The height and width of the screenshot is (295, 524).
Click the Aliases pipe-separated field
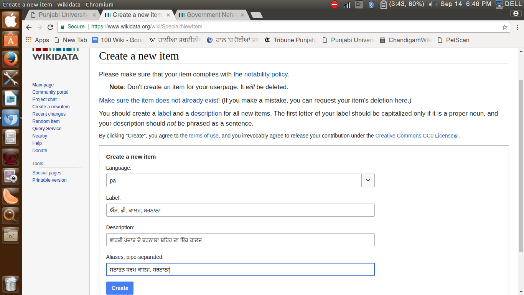click(240, 269)
